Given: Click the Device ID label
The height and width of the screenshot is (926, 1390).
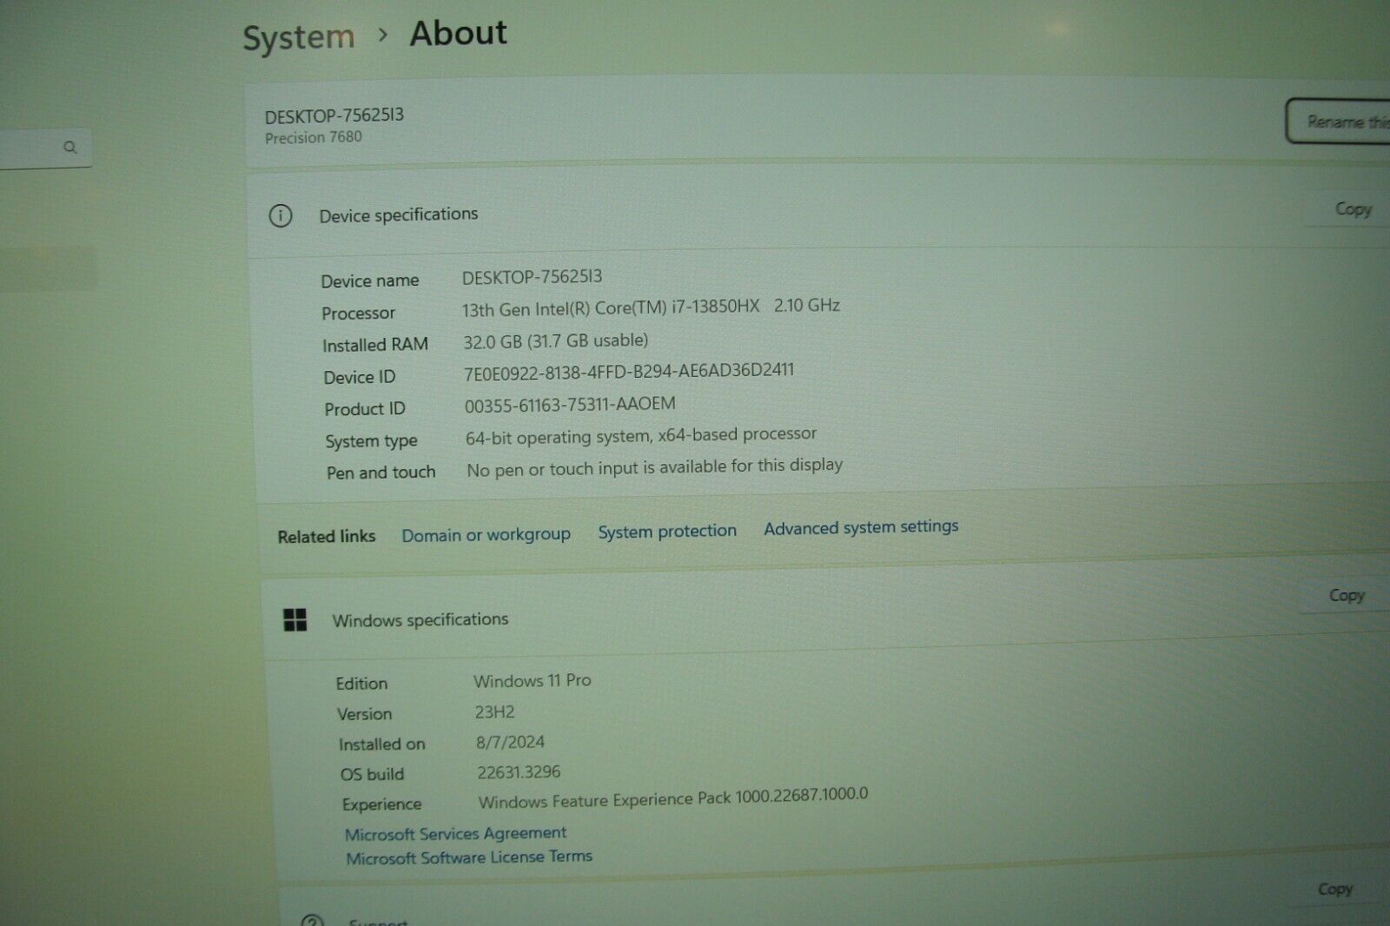Looking at the screenshot, I should [359, 377].
